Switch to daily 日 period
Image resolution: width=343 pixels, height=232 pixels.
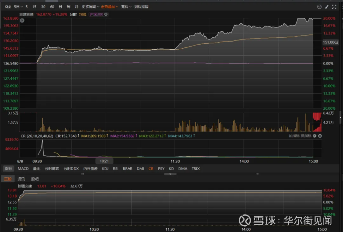(x=60, y=7)
